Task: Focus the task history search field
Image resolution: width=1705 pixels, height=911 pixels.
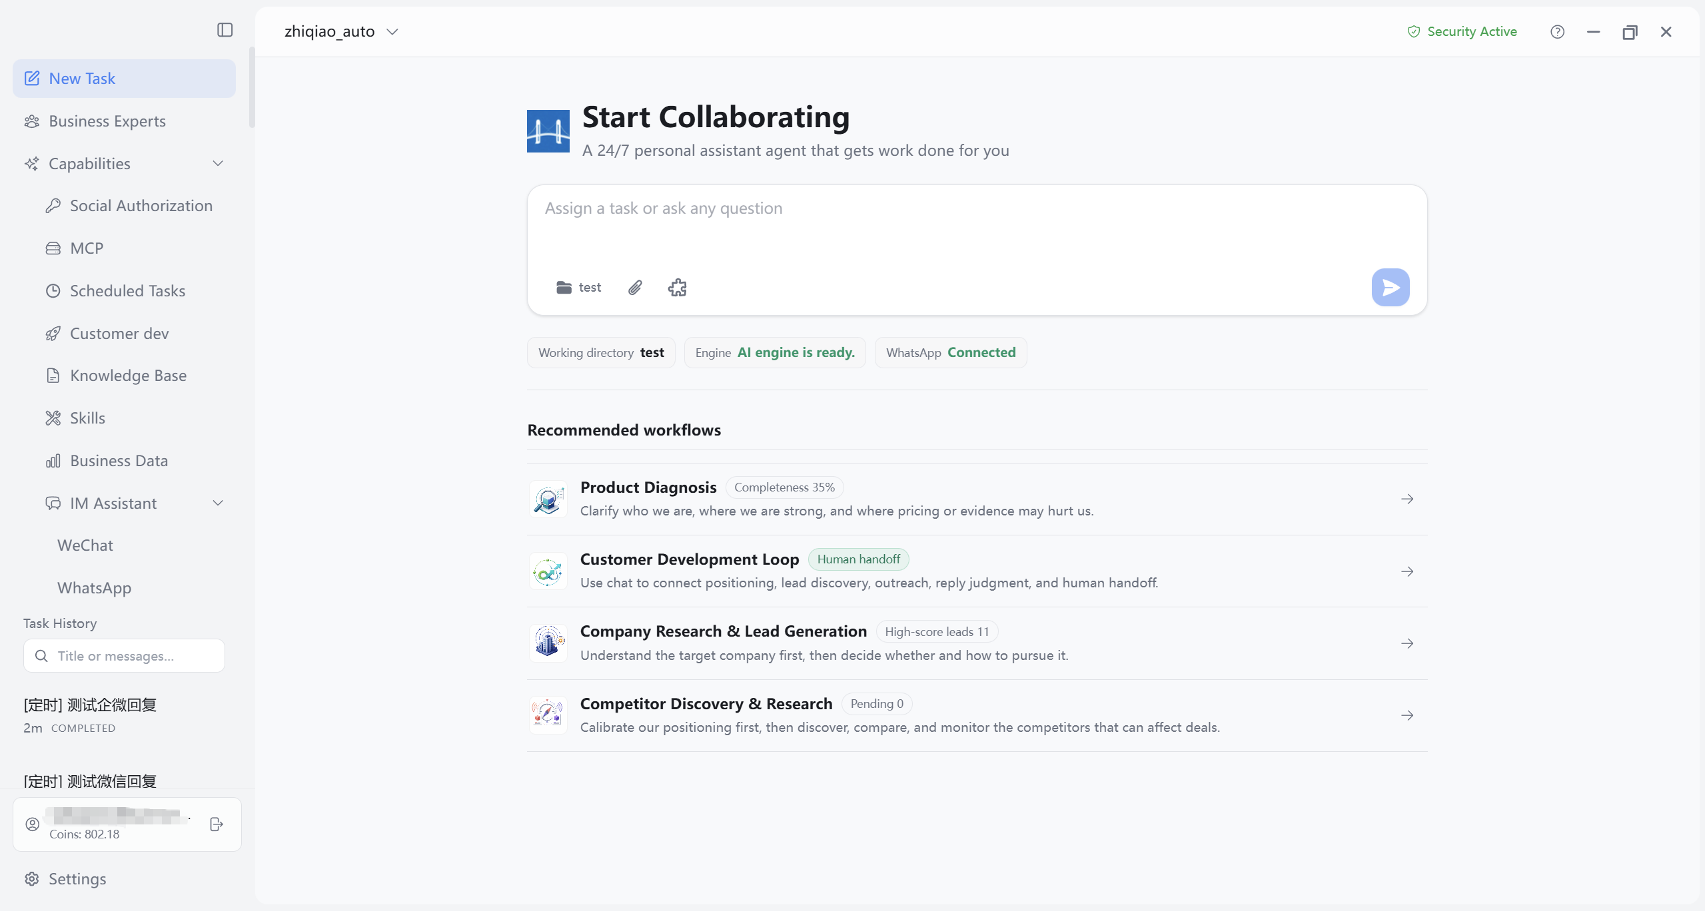Action: click(x=124, y=656)
